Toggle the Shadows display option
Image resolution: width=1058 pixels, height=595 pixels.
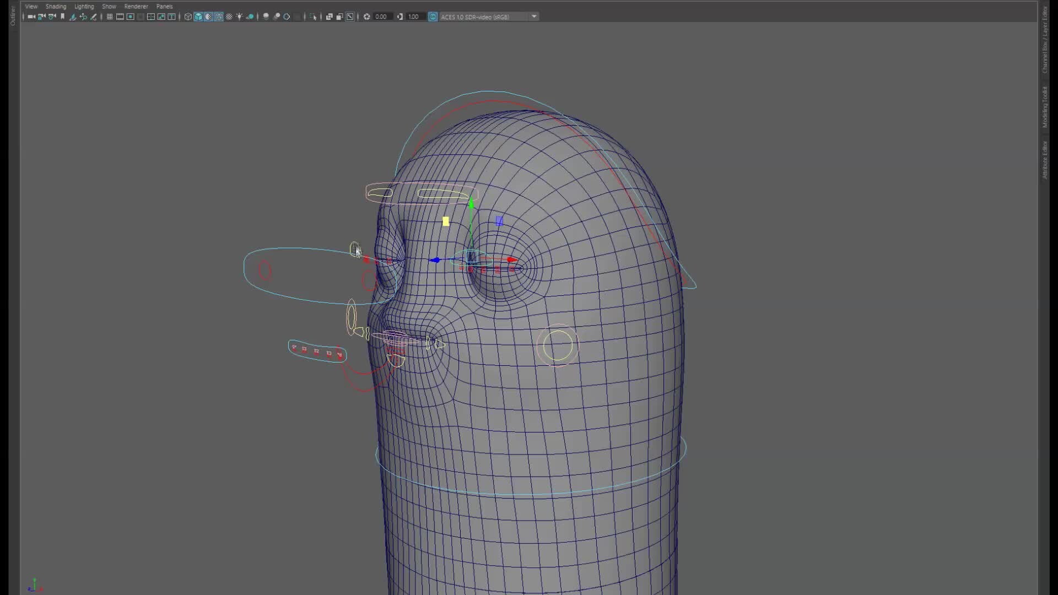click(x=250, y=17)
